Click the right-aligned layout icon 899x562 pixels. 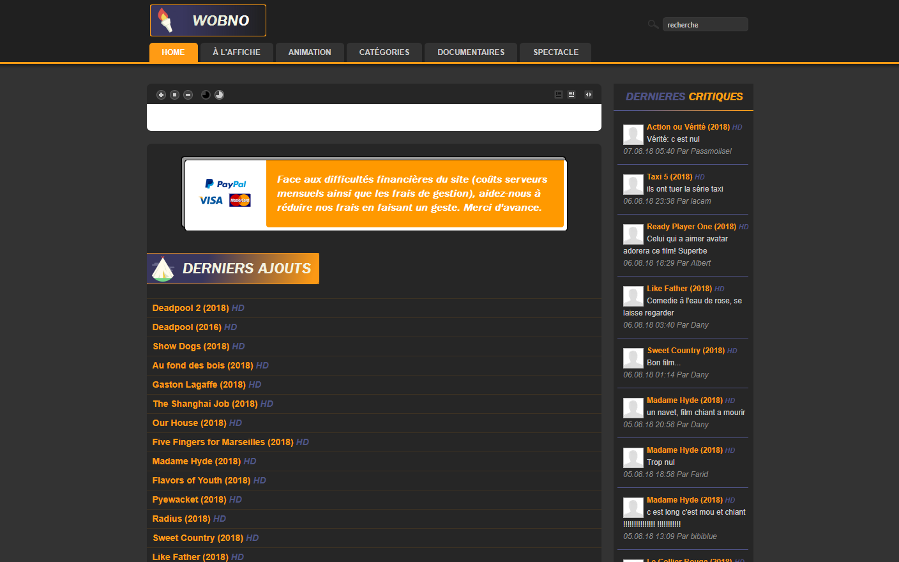pyautogui.click(x=571, y=95)
